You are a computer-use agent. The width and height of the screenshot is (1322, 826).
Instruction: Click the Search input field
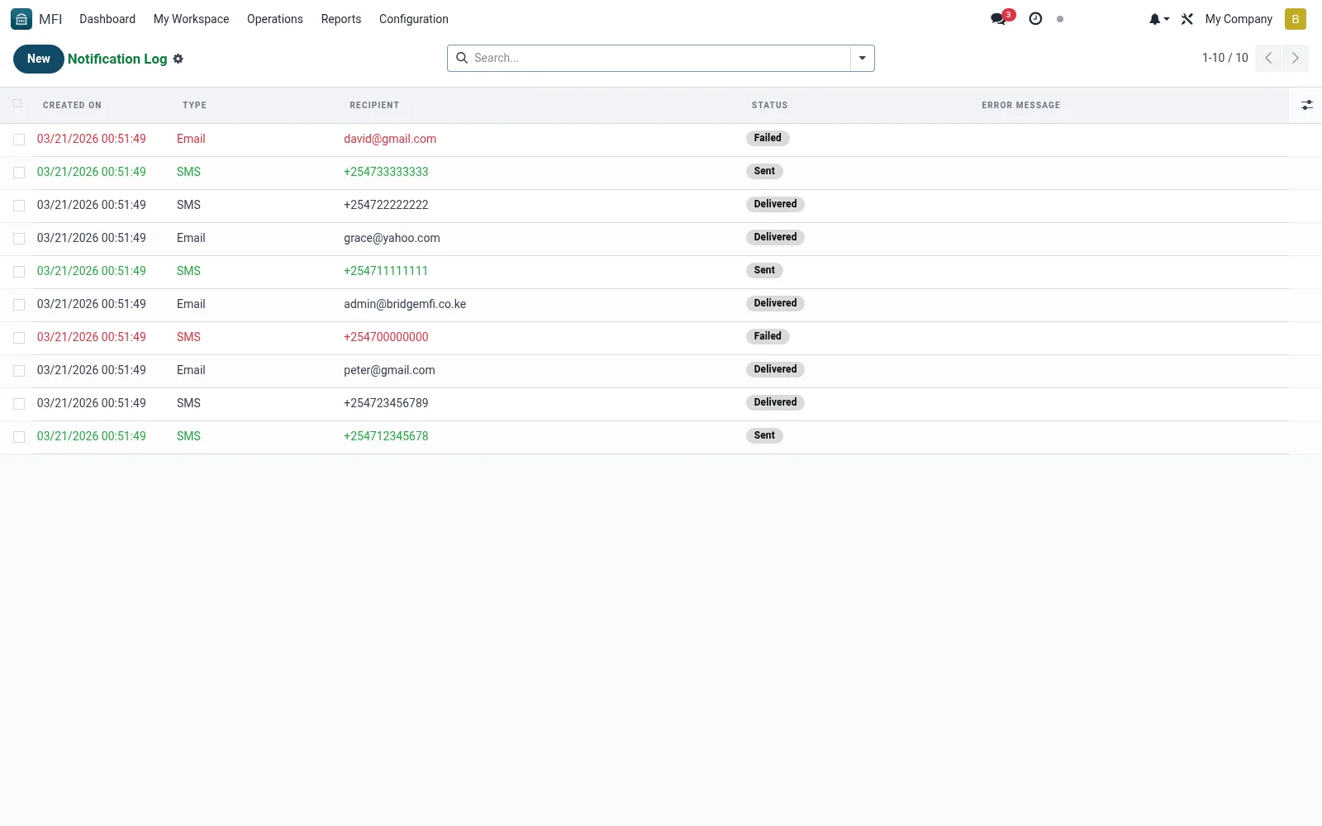click(x=659, y=58)
